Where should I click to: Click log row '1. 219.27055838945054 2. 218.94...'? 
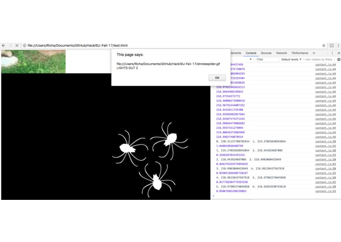click(249, 150)
